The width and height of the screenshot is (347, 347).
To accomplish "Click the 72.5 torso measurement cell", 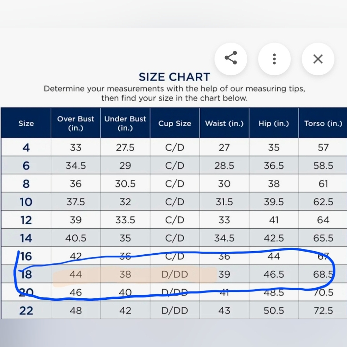I will (323, 310).
